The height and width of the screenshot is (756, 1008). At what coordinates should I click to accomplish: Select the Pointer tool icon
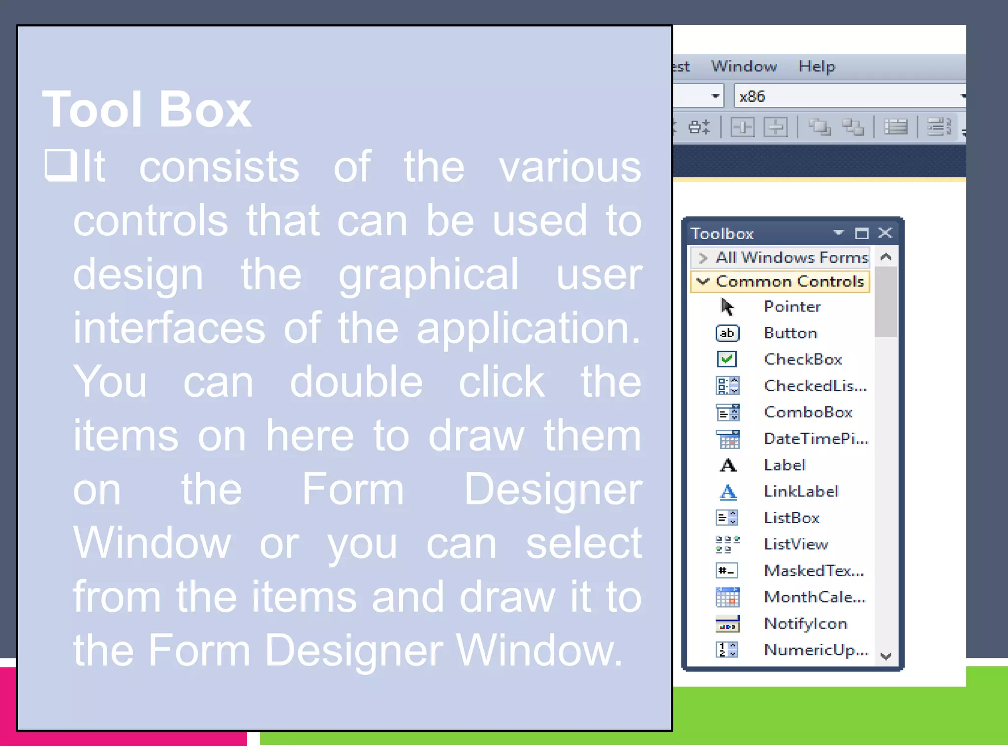click(x=727, y=307)
